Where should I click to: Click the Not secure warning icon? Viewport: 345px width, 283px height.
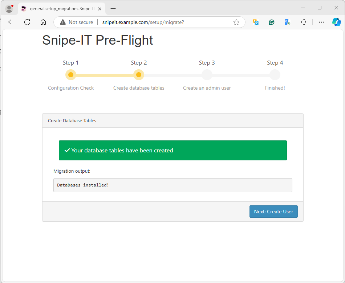click(x=63, y=22)
